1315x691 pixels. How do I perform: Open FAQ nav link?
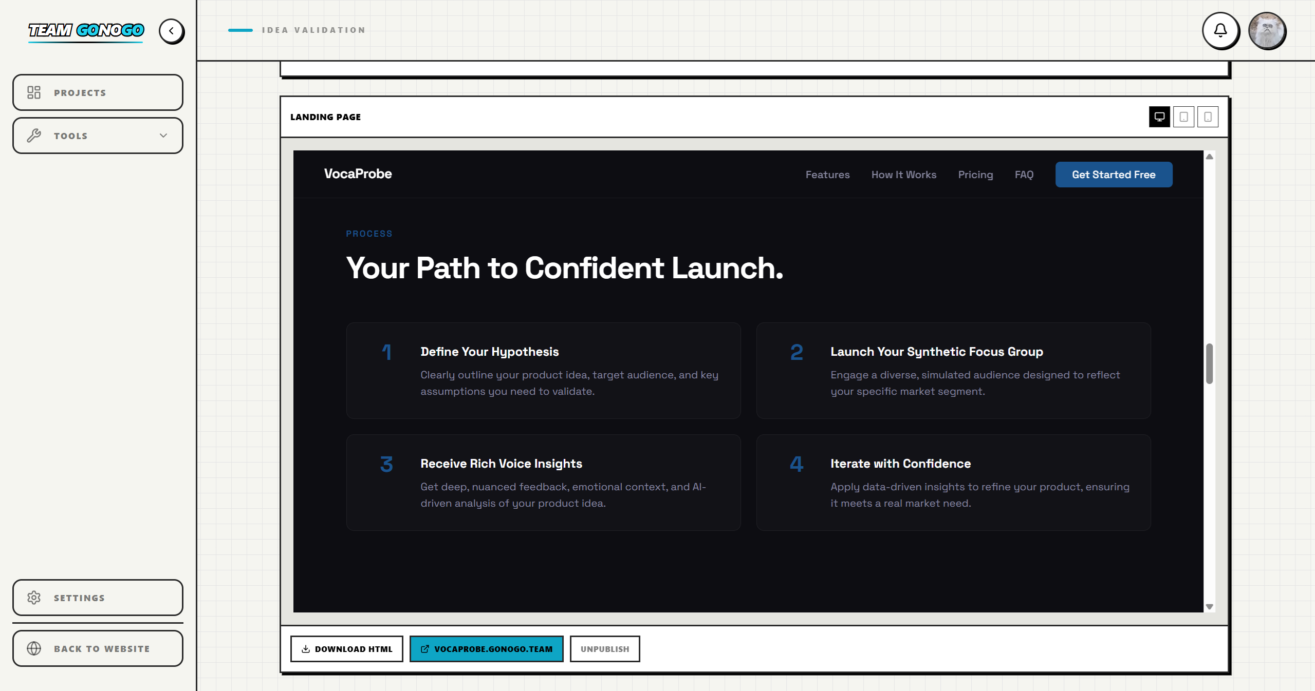click(1024, 175)
